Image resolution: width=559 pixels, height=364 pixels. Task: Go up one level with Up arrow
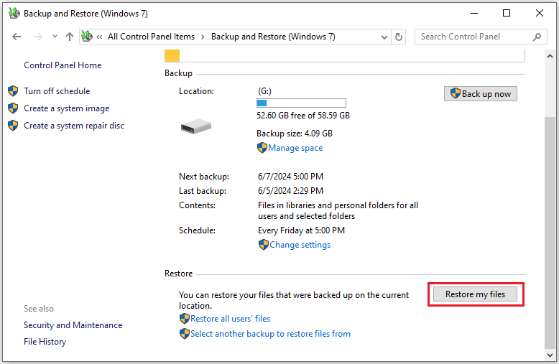click(x=70, y=37)
